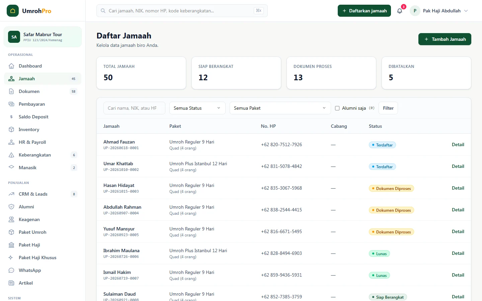
Task: Tick the Alumni saja checkbox
Action: [x=337, y=108]
